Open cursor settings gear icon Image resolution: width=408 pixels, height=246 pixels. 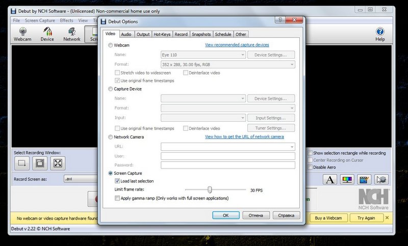pos(381,179)
